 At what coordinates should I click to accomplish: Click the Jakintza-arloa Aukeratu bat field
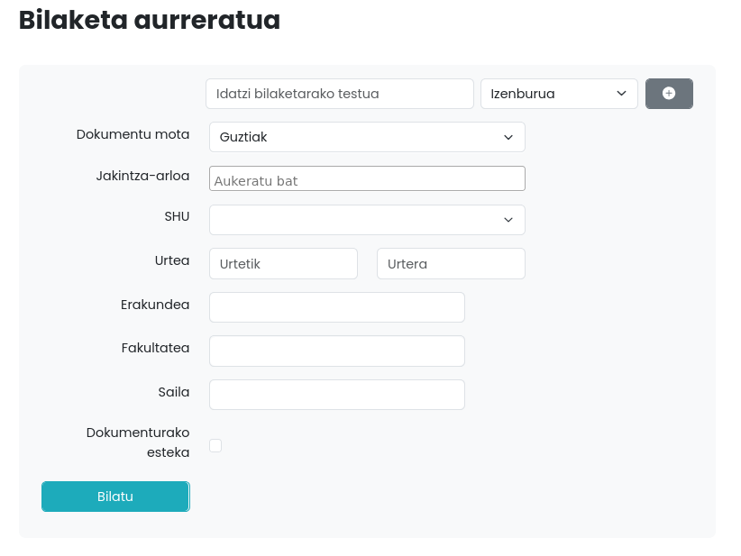367,179
